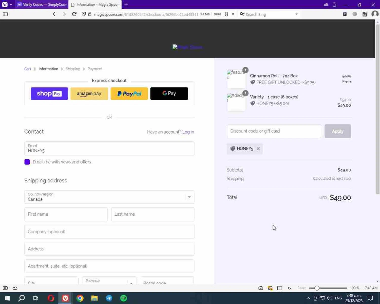Screen dimensions: 380x304
Task: Launch Telegram from the taskbar
Action: [x=109, y=298]
